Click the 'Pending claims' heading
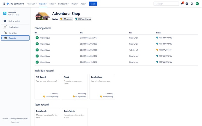 [43, 28]
